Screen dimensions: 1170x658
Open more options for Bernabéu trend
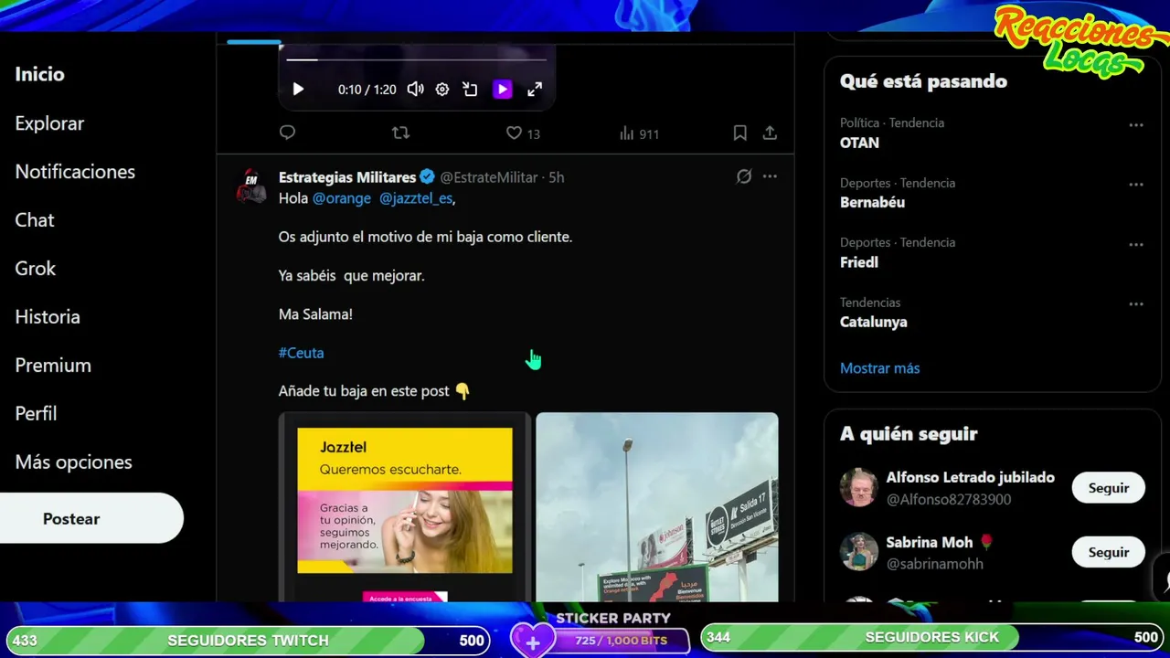1136,185
